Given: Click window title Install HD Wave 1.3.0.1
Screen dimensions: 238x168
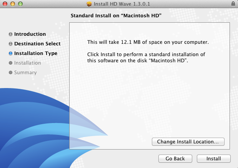Looking at the screenshot, I should [x=122, y=4].
